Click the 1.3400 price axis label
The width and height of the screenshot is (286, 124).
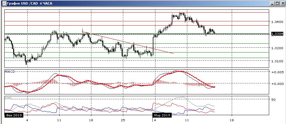[x=276, y=22]
